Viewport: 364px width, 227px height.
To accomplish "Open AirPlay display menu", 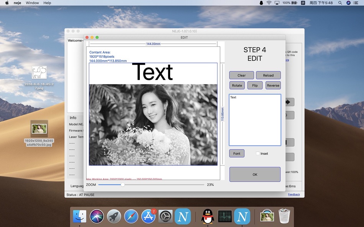I will point(277,3).
